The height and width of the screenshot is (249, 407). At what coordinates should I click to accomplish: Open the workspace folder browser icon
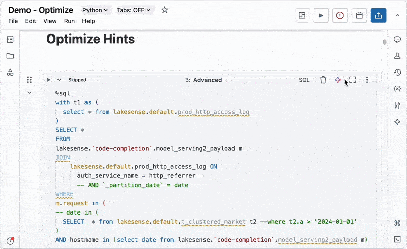point(10,56)
